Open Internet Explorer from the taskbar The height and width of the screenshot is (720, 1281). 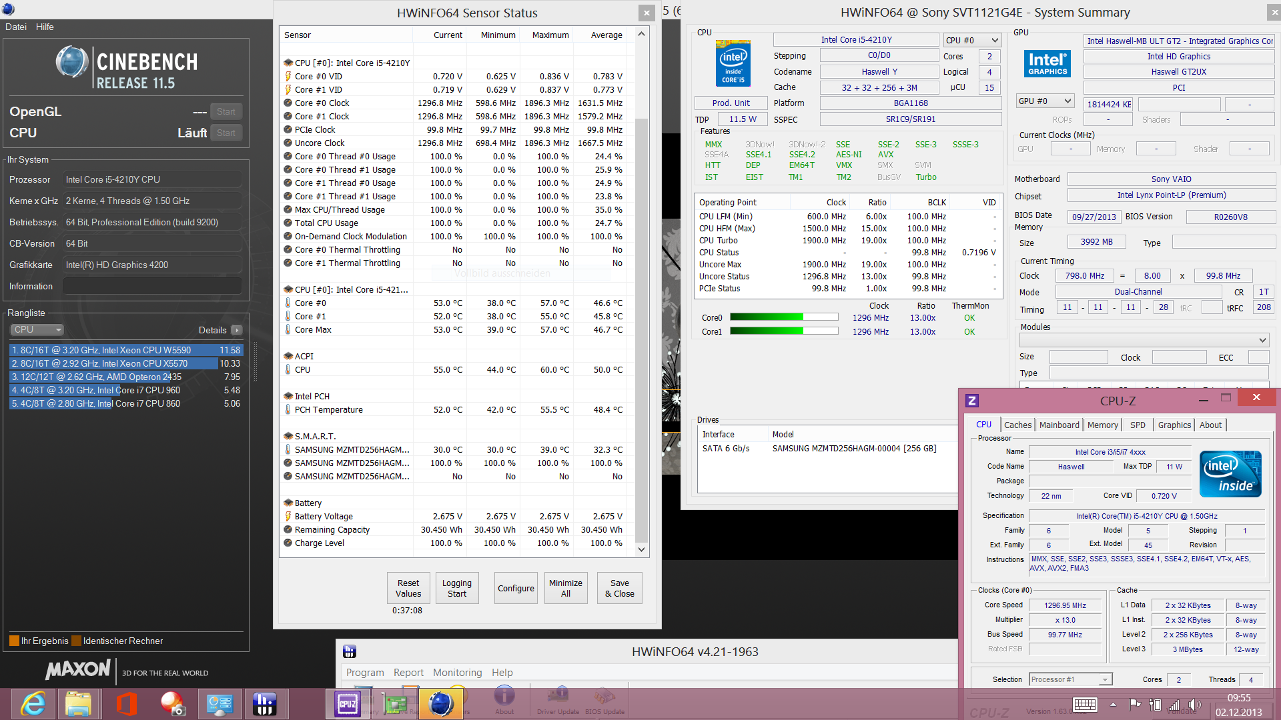[33, 704]
